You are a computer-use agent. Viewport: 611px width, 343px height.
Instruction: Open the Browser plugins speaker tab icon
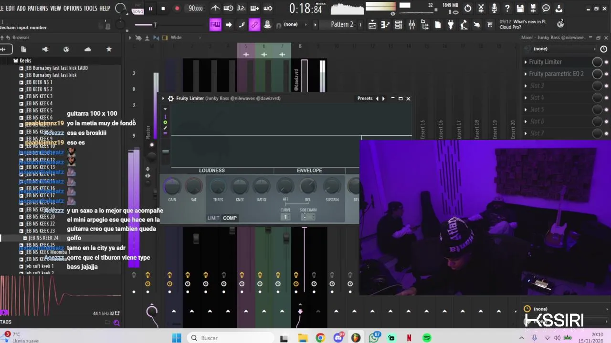click(45, 49)
